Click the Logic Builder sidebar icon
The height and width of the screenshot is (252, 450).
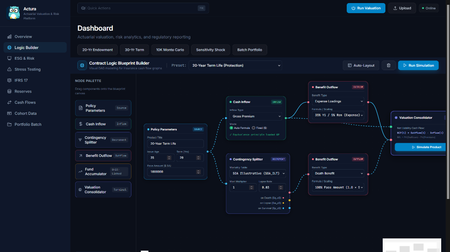(10, 47)
